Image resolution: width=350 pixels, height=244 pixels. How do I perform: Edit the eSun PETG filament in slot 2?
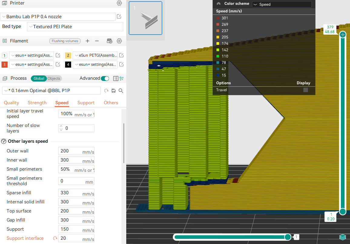[x=121, y=55]
